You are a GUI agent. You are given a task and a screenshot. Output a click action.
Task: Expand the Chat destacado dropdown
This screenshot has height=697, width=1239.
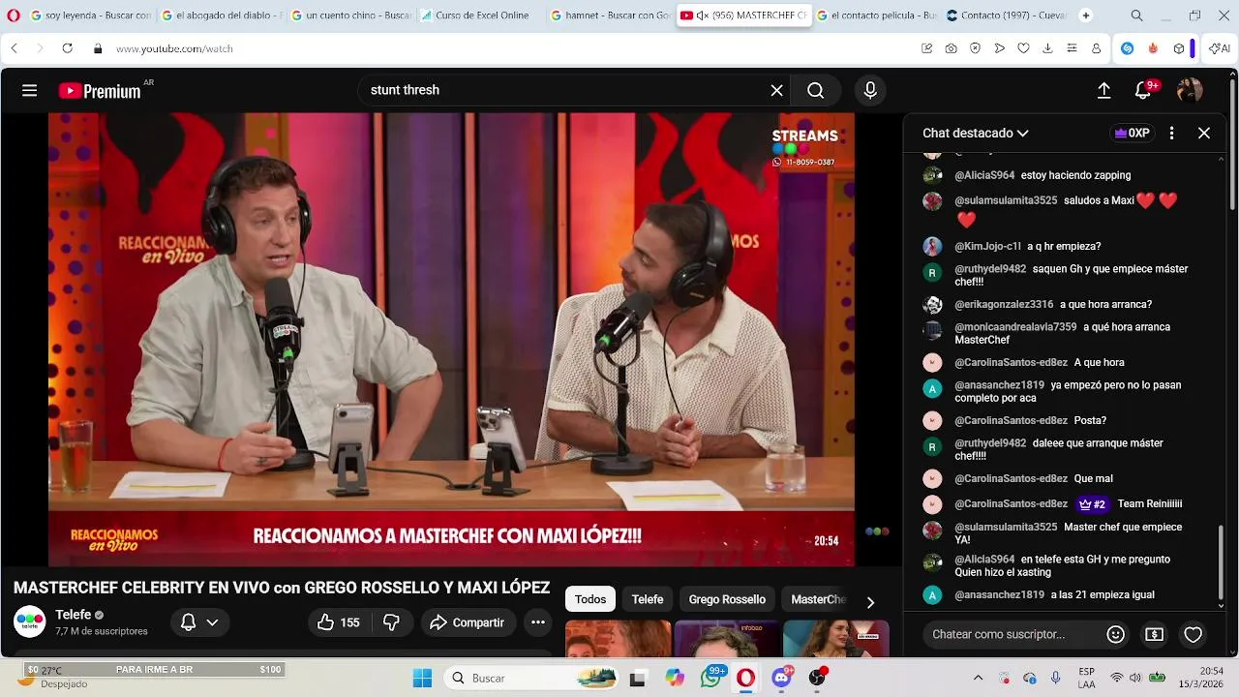[x=976, y=134]
